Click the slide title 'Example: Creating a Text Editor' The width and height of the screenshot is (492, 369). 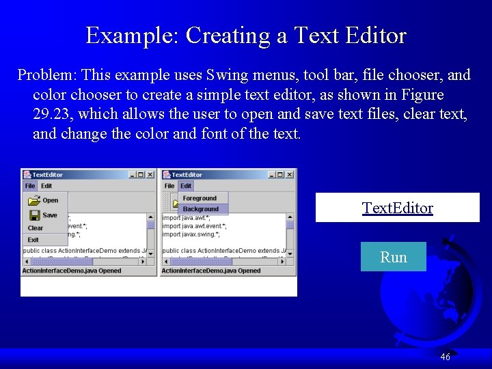tap(246, 35)
